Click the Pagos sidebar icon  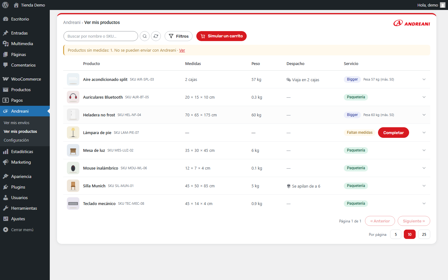pos(6,100)
